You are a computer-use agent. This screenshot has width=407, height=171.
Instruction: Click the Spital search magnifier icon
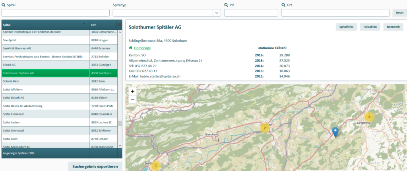coord(4,5)
